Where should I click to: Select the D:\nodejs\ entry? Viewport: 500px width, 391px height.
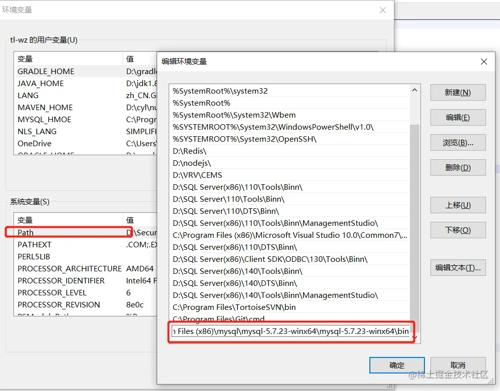[290, 163]
